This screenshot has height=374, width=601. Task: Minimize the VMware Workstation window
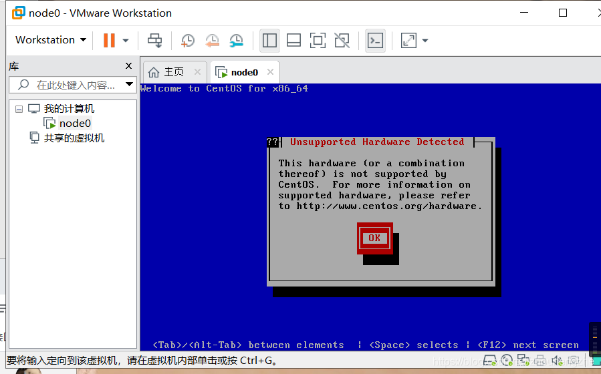pyautogui.click(x=524, y=13)
